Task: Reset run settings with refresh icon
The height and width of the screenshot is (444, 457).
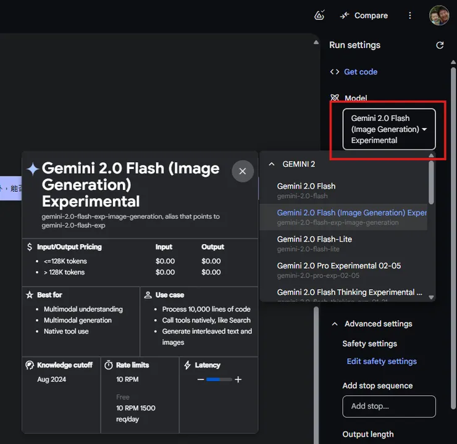Action: click(440, 45)
